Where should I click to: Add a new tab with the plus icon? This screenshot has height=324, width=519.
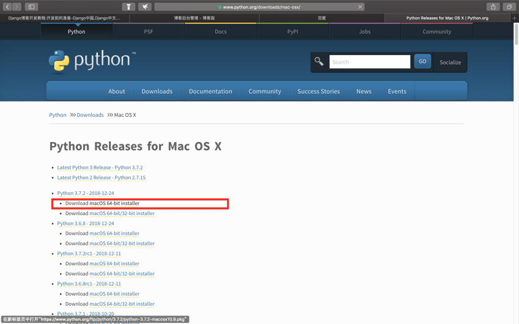coord(514,18)
